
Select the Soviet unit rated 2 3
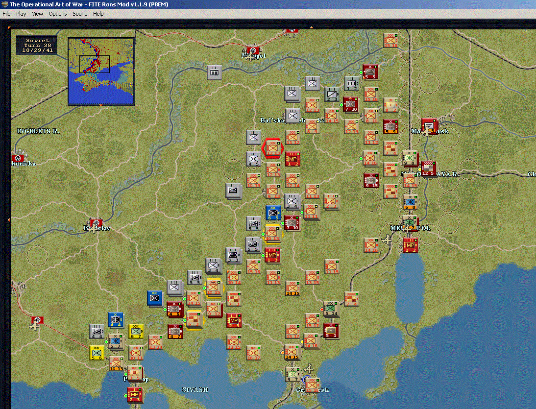pyautogui.click(x=331, y=202)
